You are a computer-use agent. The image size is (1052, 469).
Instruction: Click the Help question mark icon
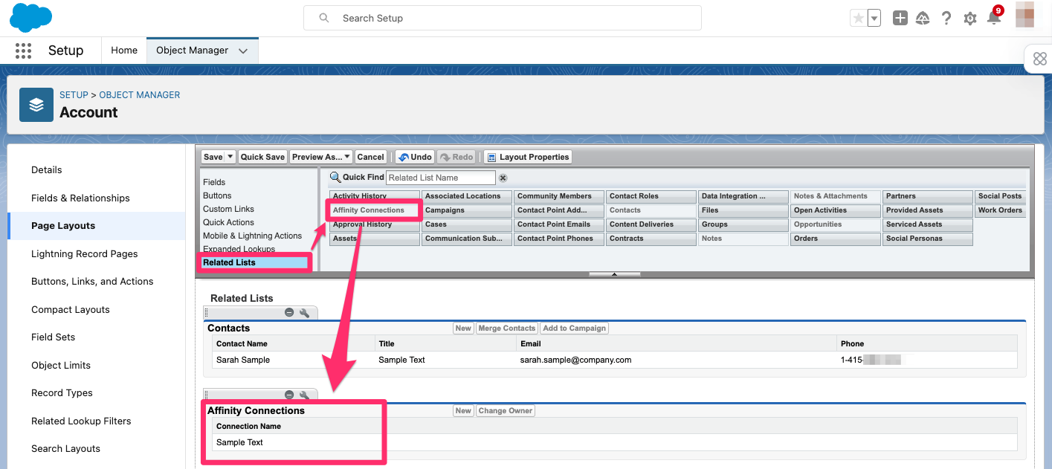pos(946,18)
